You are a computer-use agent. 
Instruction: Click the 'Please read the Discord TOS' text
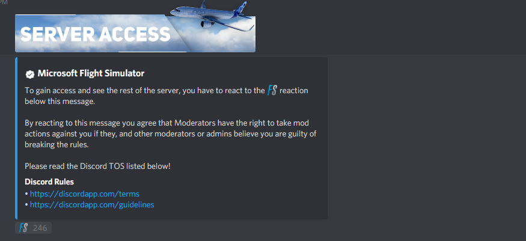pos(97,166)
